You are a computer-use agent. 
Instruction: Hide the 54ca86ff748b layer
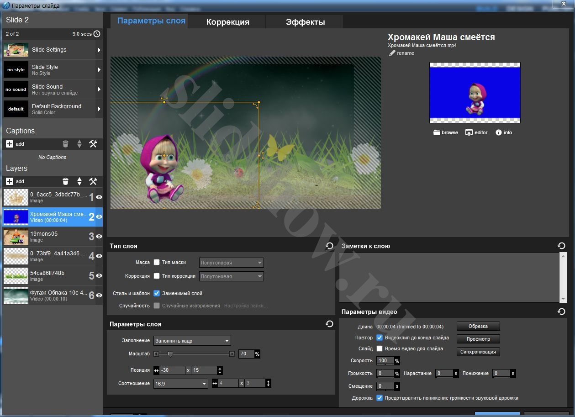click(99, 276)
